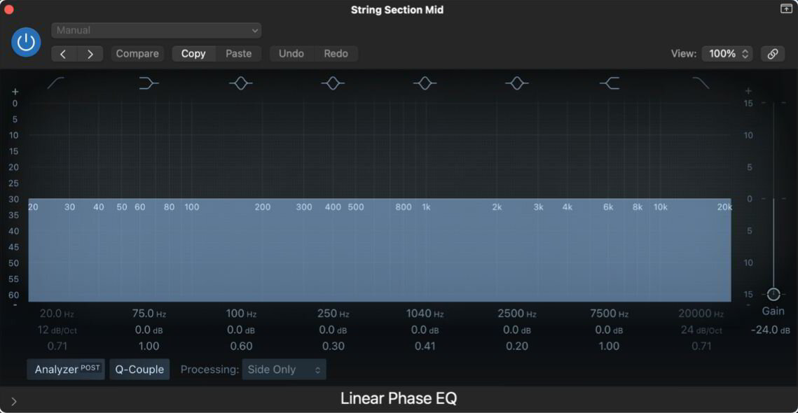
Task: Select the 0.0 dB gain under 2500 Hz
Action: coord(517,330)
